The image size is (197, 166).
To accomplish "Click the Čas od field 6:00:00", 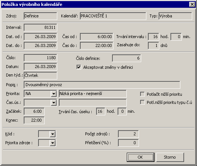I will (96, 37).
